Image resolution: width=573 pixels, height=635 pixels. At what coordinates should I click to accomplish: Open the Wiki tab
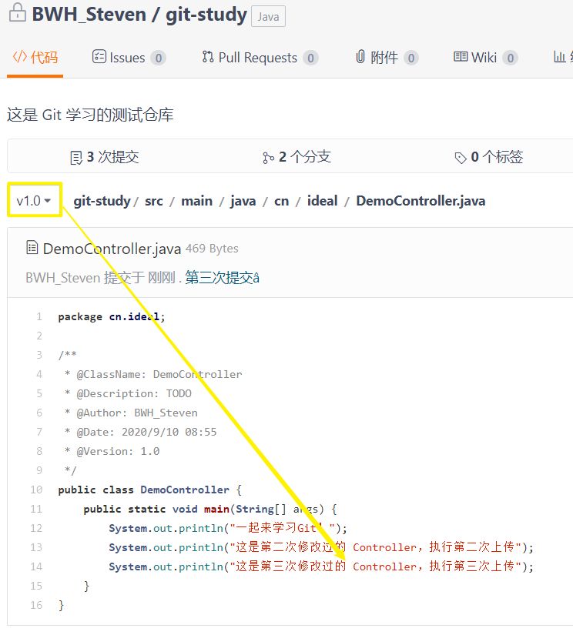tap(485, 58)
